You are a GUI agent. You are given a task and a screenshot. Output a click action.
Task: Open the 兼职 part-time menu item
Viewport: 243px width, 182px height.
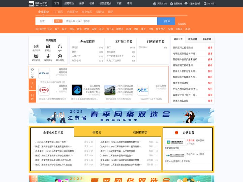pyautogui.click(x=82, y=3)
